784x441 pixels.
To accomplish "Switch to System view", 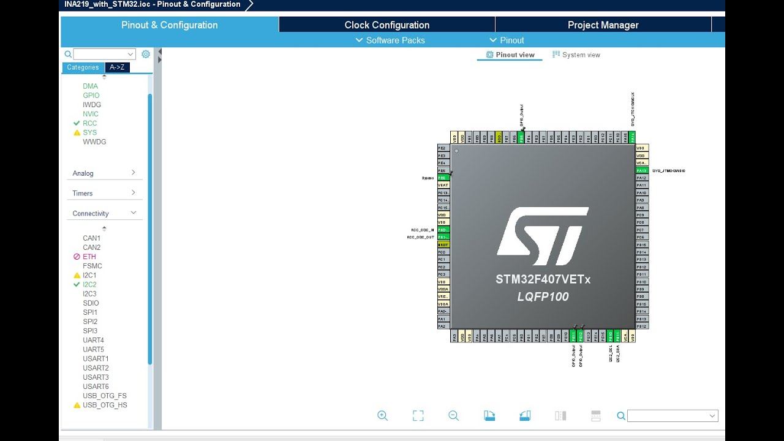I will (x=576, y=55).
